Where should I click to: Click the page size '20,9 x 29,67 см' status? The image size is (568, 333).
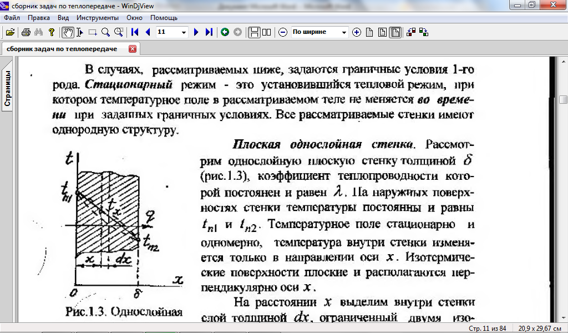540,329
